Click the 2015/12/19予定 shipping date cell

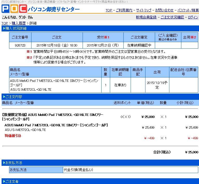click(157, 85)
